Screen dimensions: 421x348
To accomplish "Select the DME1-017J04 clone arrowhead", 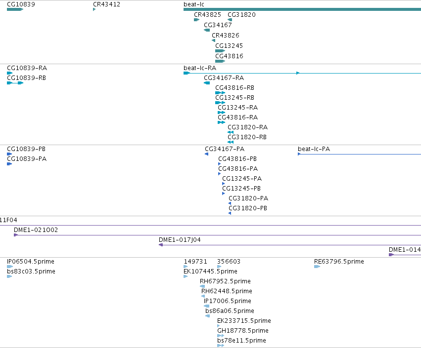I will tap(161, 245).
